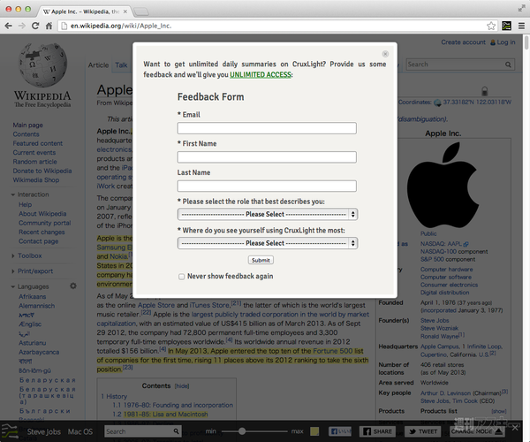Image resolution: width=530 pixels, height=442 pixels.
Task: Select the Apple Inc. Wikipedia browser tab
Action: (85, 11)
